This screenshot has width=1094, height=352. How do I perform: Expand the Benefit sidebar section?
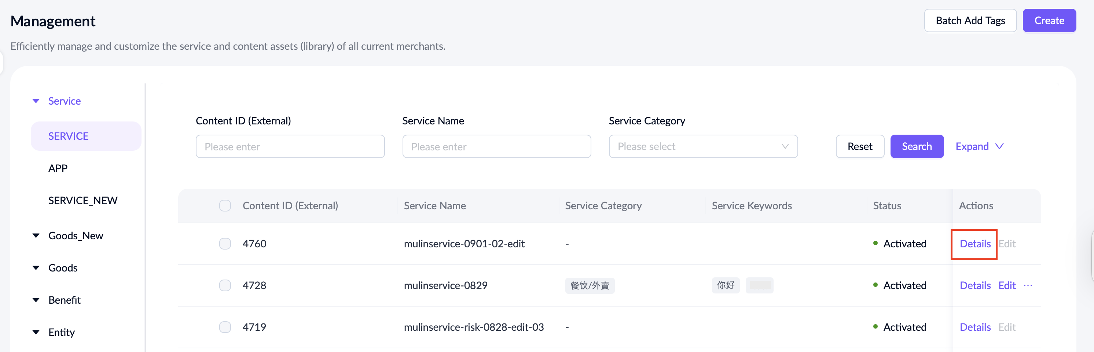pyautogui.click(x=36, y=300)
